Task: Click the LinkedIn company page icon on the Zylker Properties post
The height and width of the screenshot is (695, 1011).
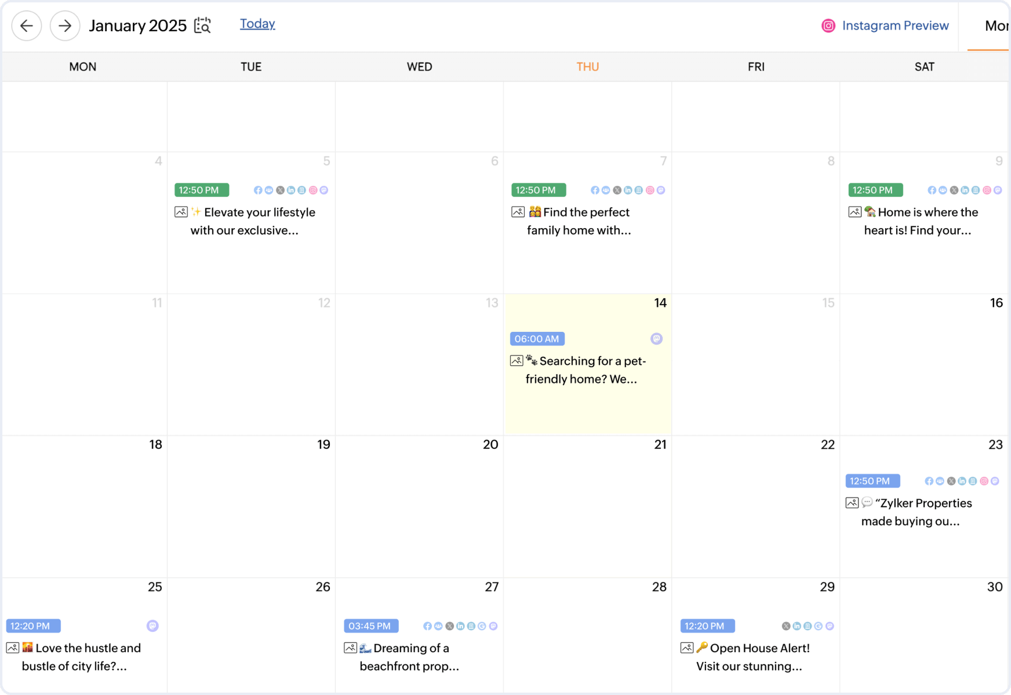Action: 973,481
